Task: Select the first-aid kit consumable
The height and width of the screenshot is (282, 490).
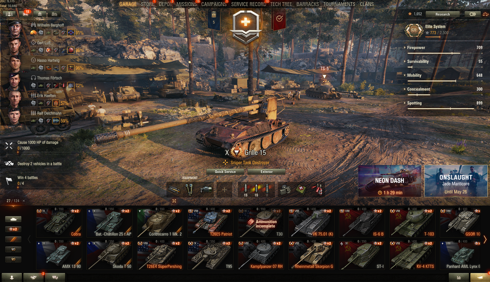Action: click(x=301, y=189)
